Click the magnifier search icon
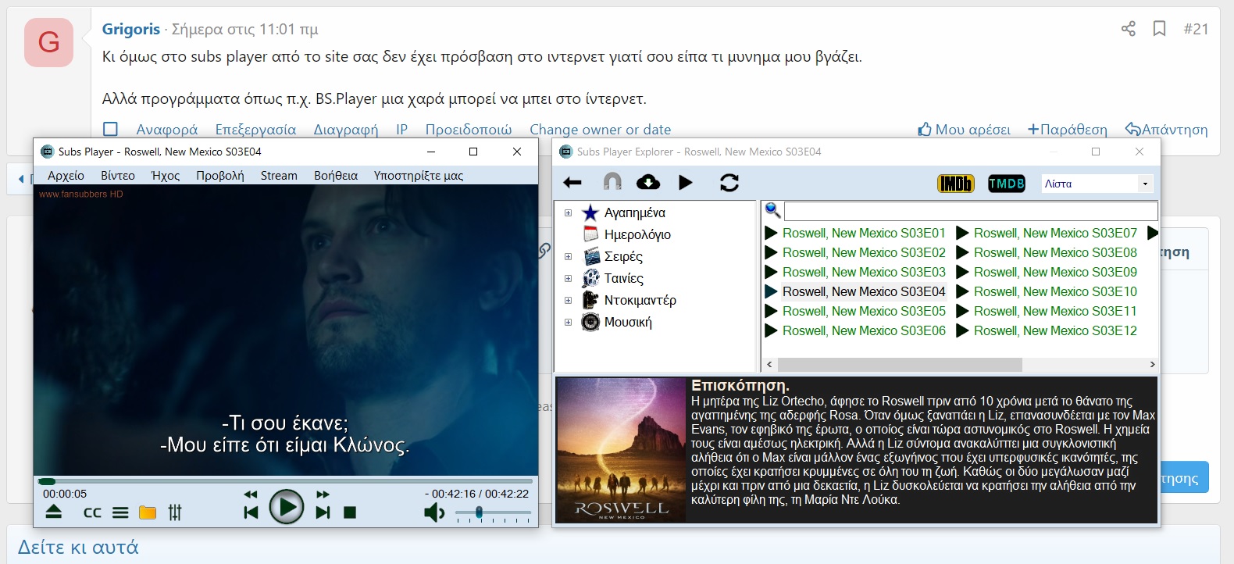The image size is (1234, 564). click(x=772, y=209)
